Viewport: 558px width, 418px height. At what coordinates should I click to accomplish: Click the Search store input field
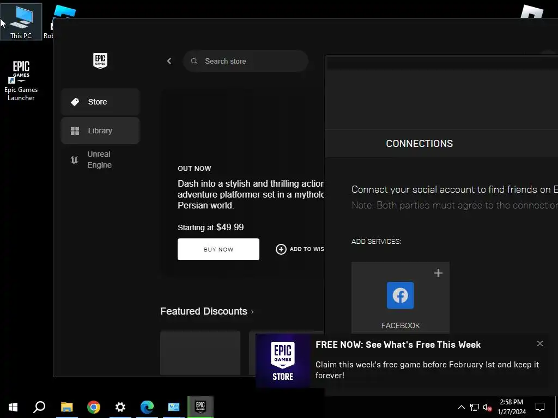246,61
